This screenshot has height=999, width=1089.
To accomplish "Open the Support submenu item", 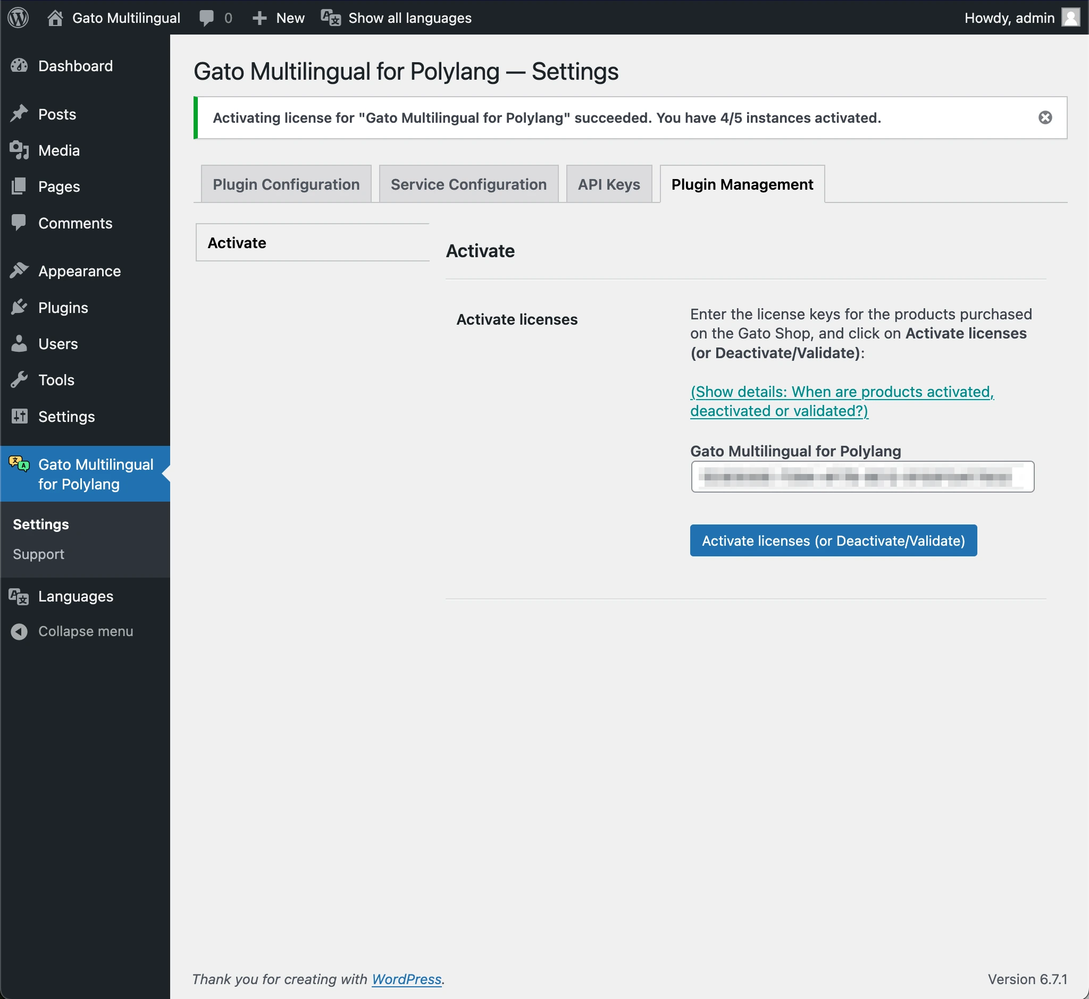I will tap(38, 554).
